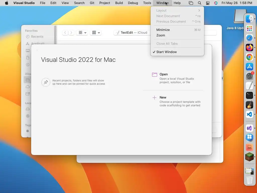257x193 pixels.
Task: Click the date and time in menu bar
Action: coord(237,3)
